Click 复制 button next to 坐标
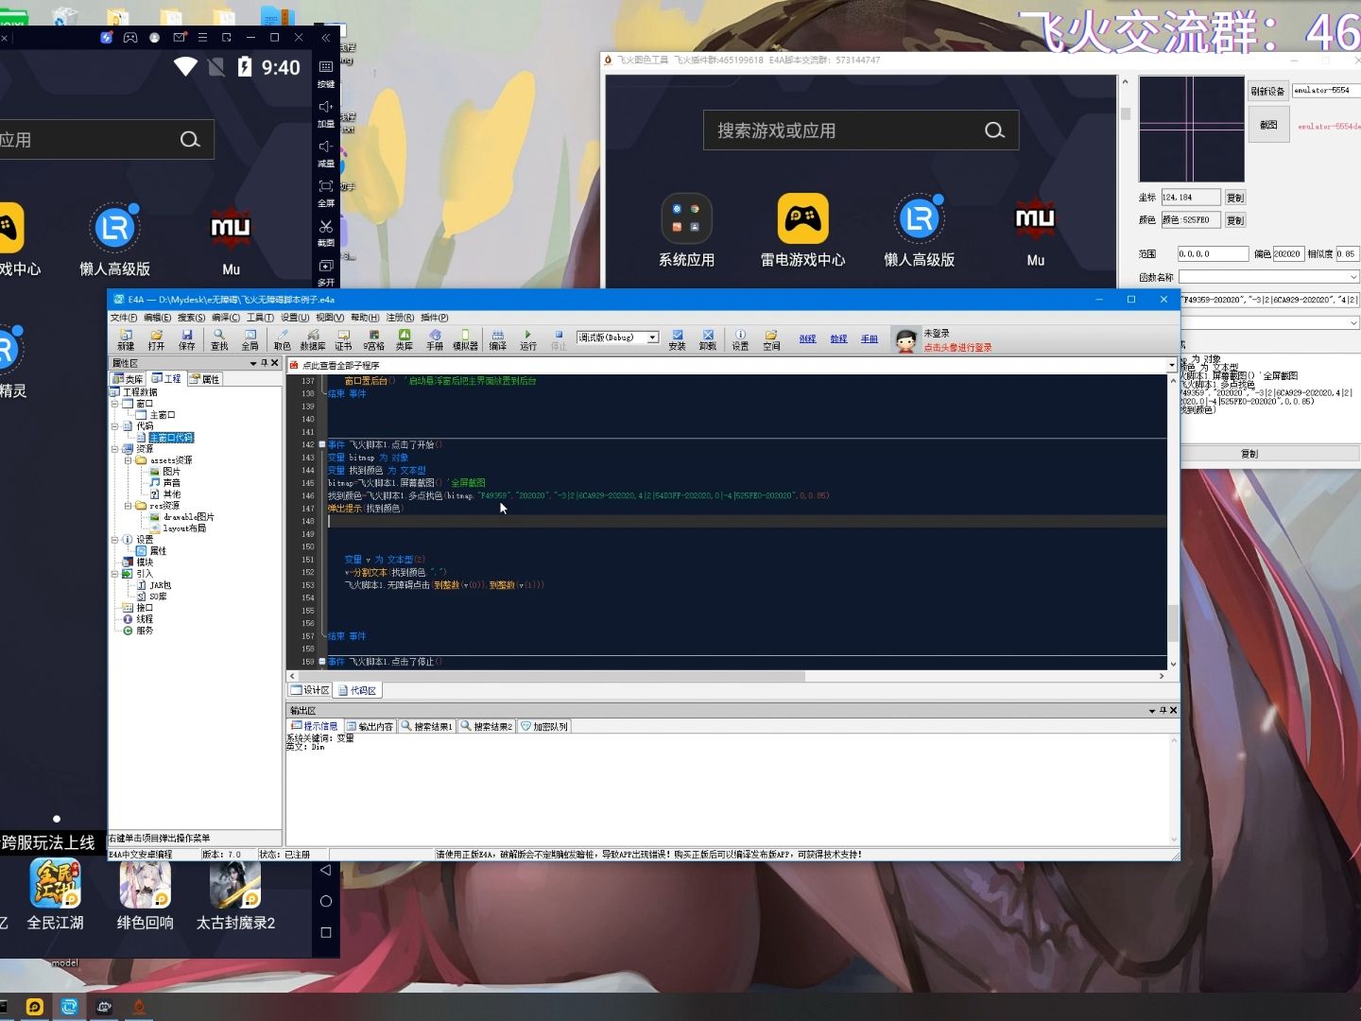This screenshot has height=1021, width=1361. coord(1235,198)
